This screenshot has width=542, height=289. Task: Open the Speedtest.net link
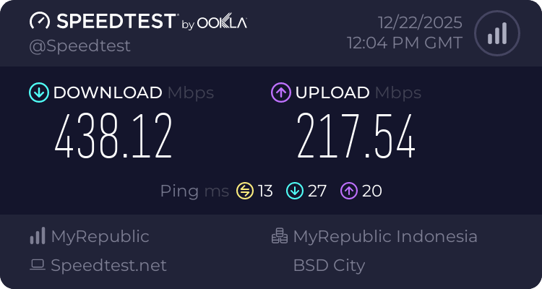[108, 265]
